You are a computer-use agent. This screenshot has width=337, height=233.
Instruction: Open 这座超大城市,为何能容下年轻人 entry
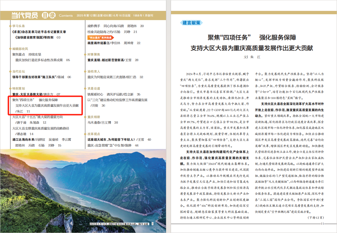(x=119, y=140)
